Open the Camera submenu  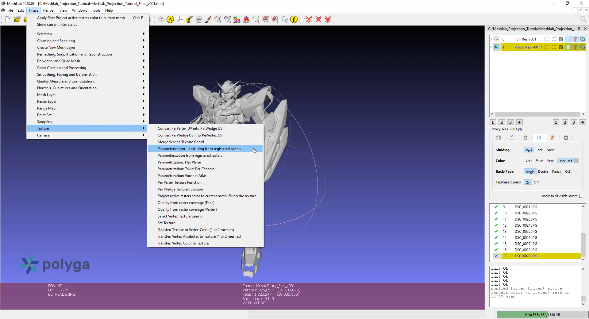(x=88, y=135)
